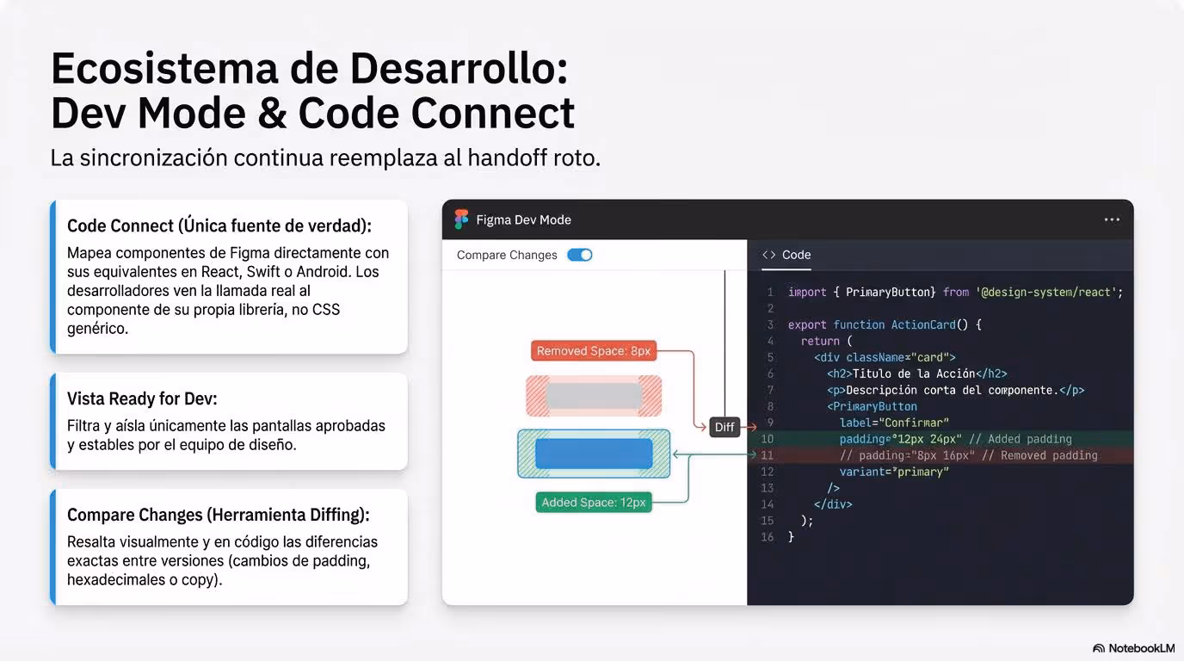This screenshot has width=1184, height=661.
Task: Click line number 16 in the code gutter
Action: (x=768, y=537)
